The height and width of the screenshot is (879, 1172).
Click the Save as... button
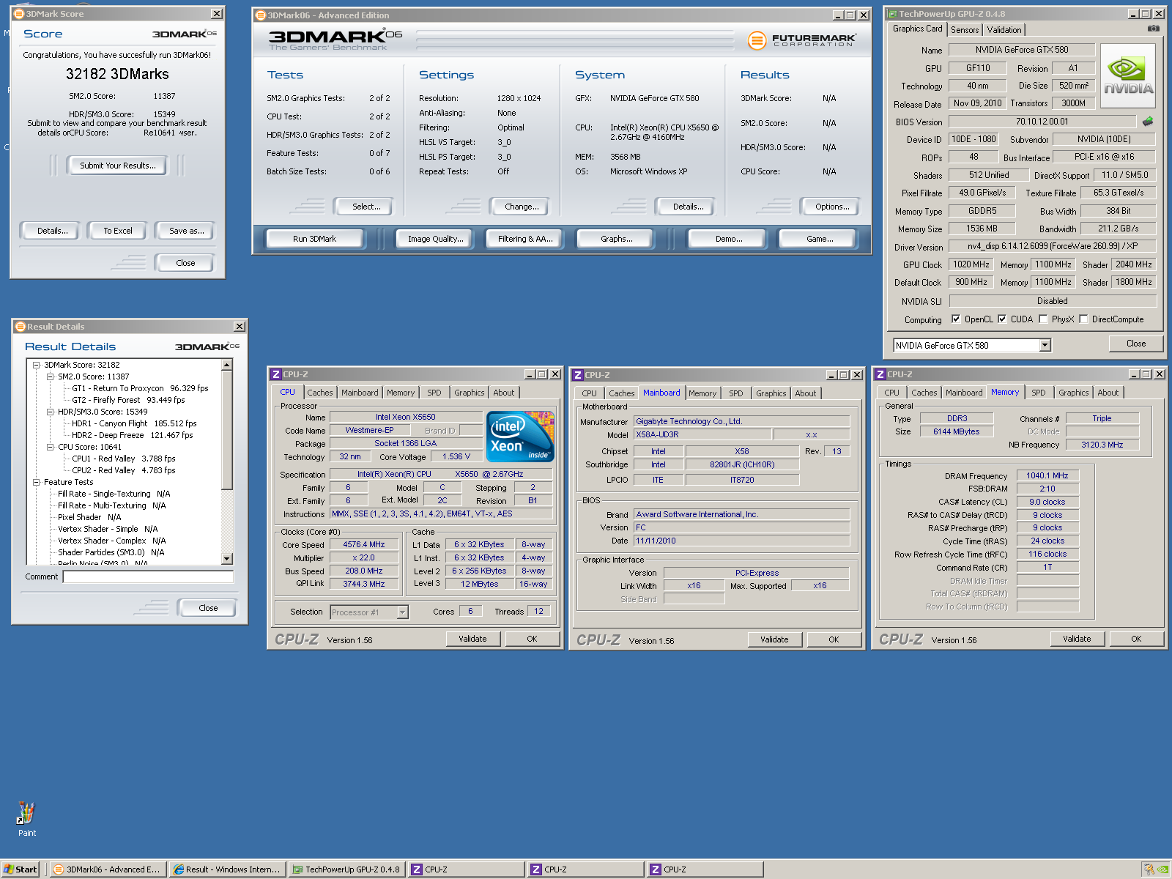click(186, 231)
